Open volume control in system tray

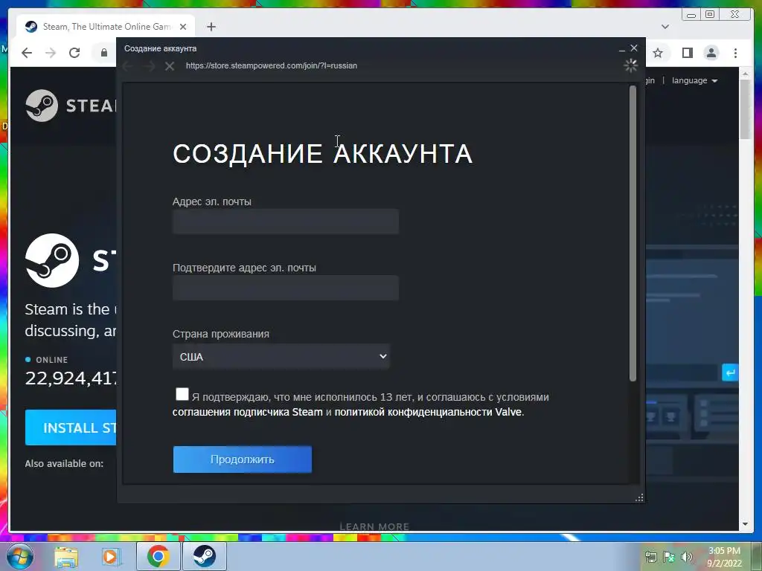pyautogui.click(x=687, y=557)
